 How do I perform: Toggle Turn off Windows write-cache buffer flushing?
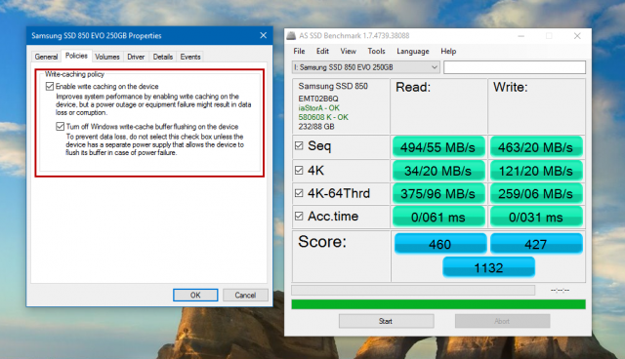coord(60,127)
